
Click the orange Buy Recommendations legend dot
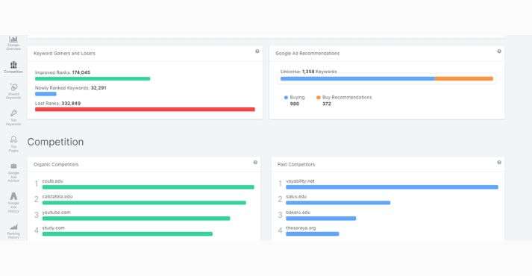click(319, 97)
